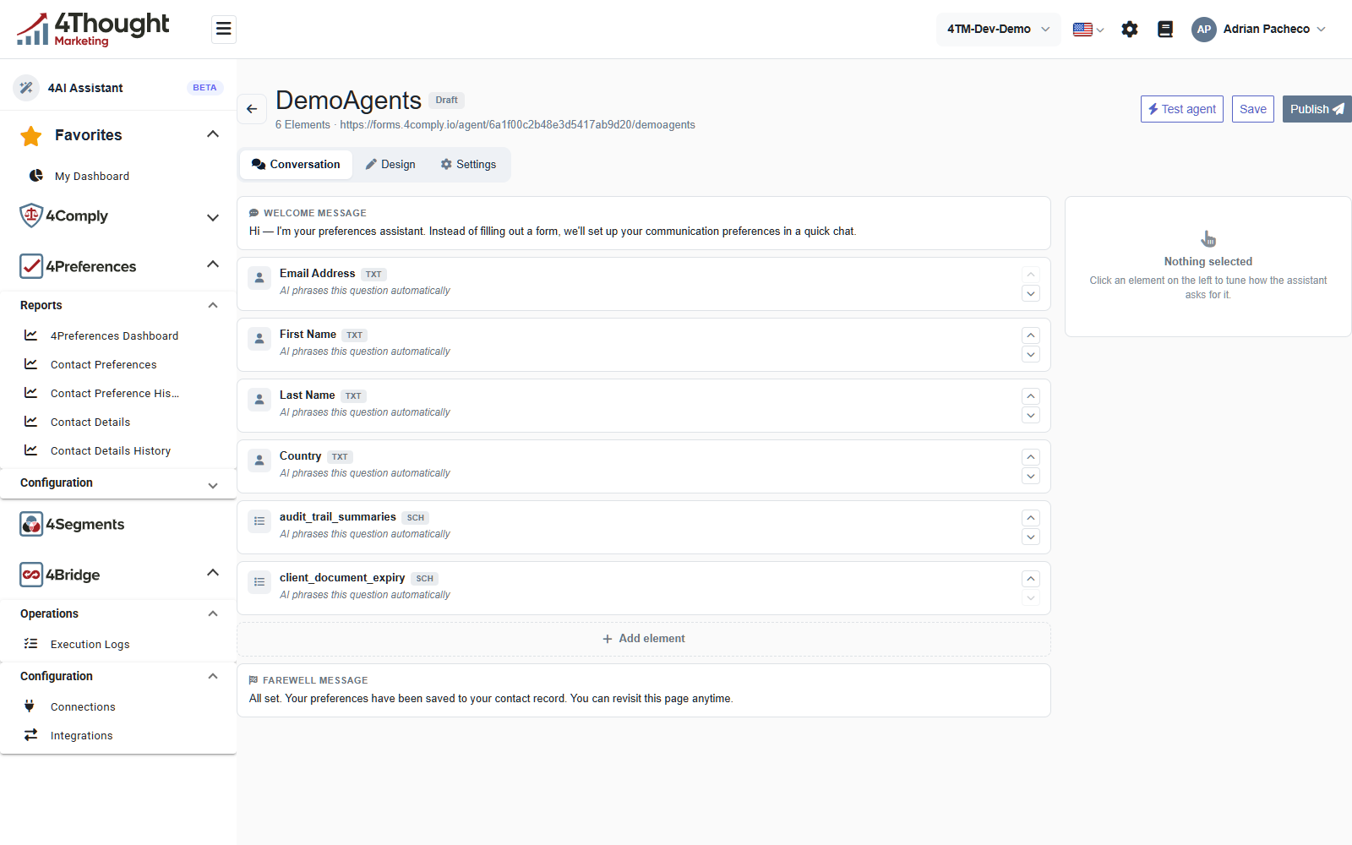Select the Farewell Message block
Screen dimensions: 1352x845
click(644, 690)
